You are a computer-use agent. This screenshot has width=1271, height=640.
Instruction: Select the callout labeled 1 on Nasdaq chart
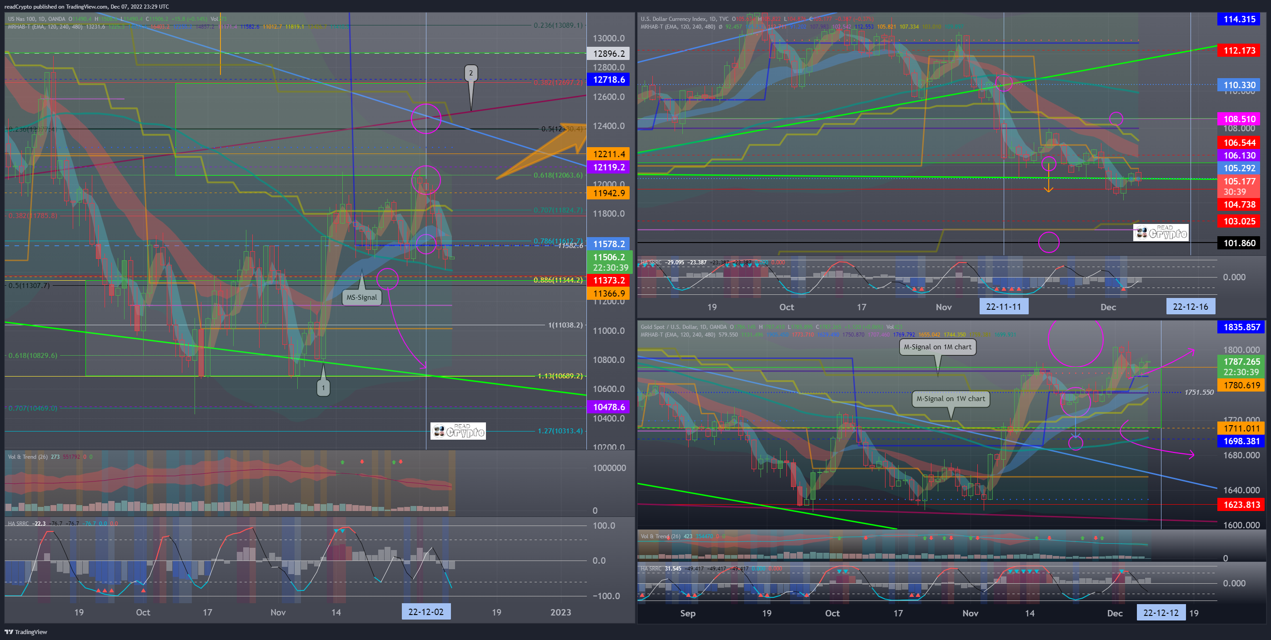click(x=323, y=387)
